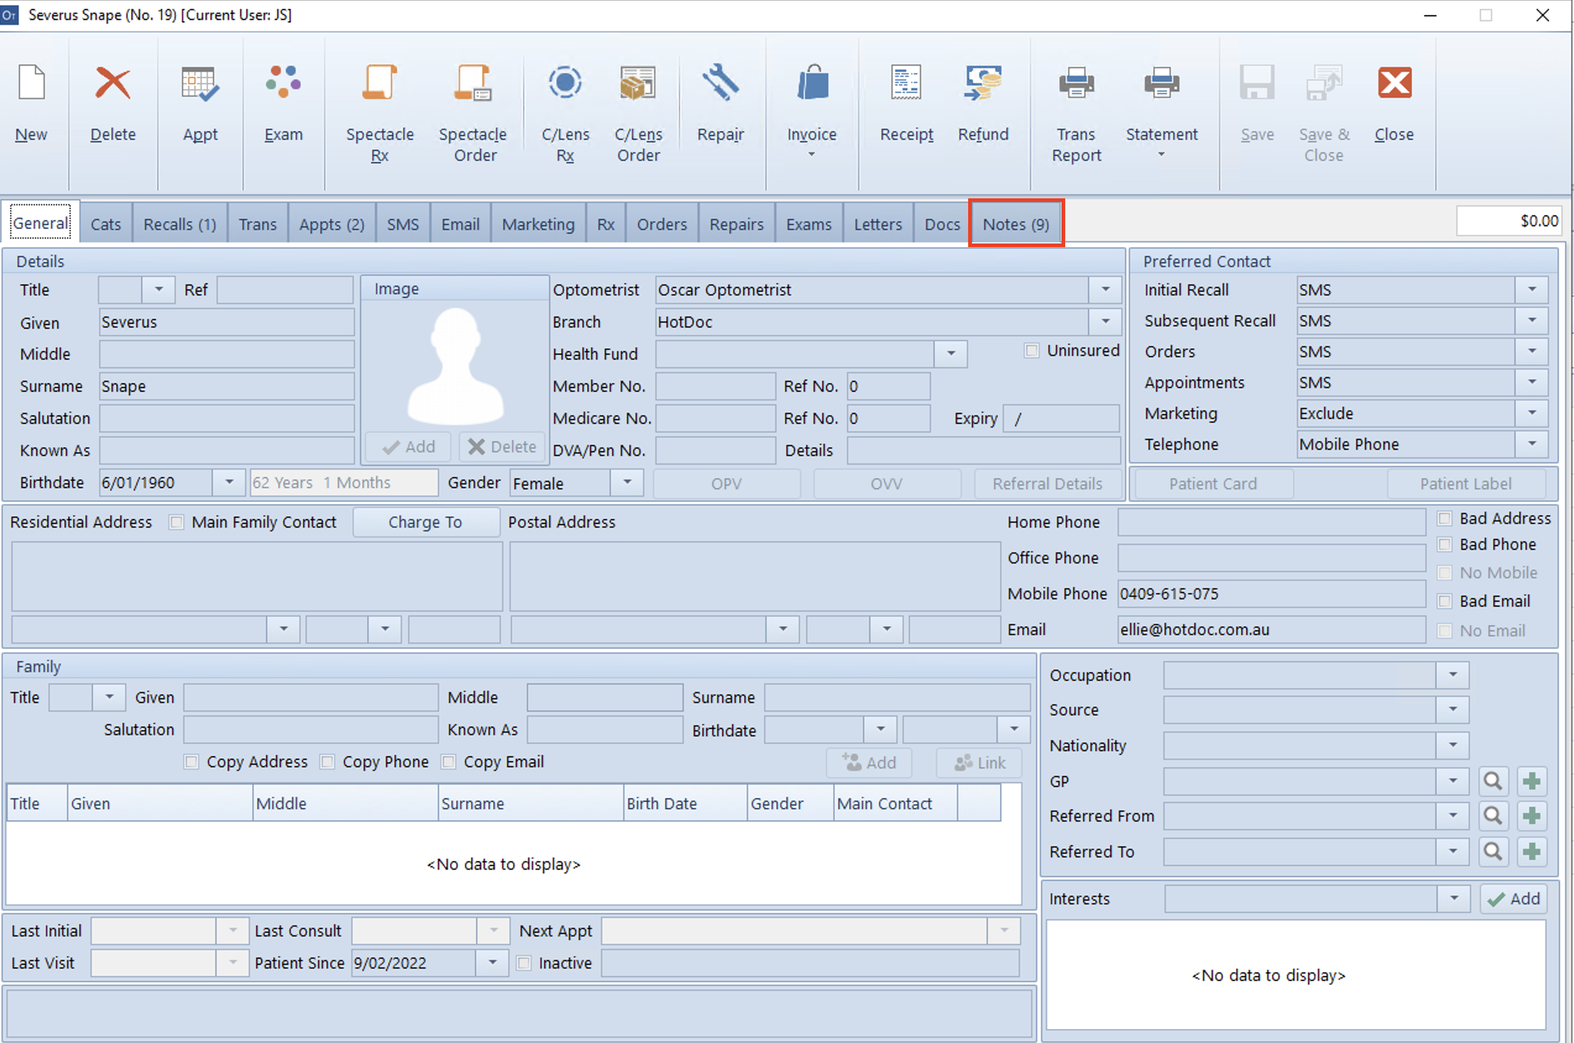
Task: Click the New patient icon
Action: click(32, 83)
